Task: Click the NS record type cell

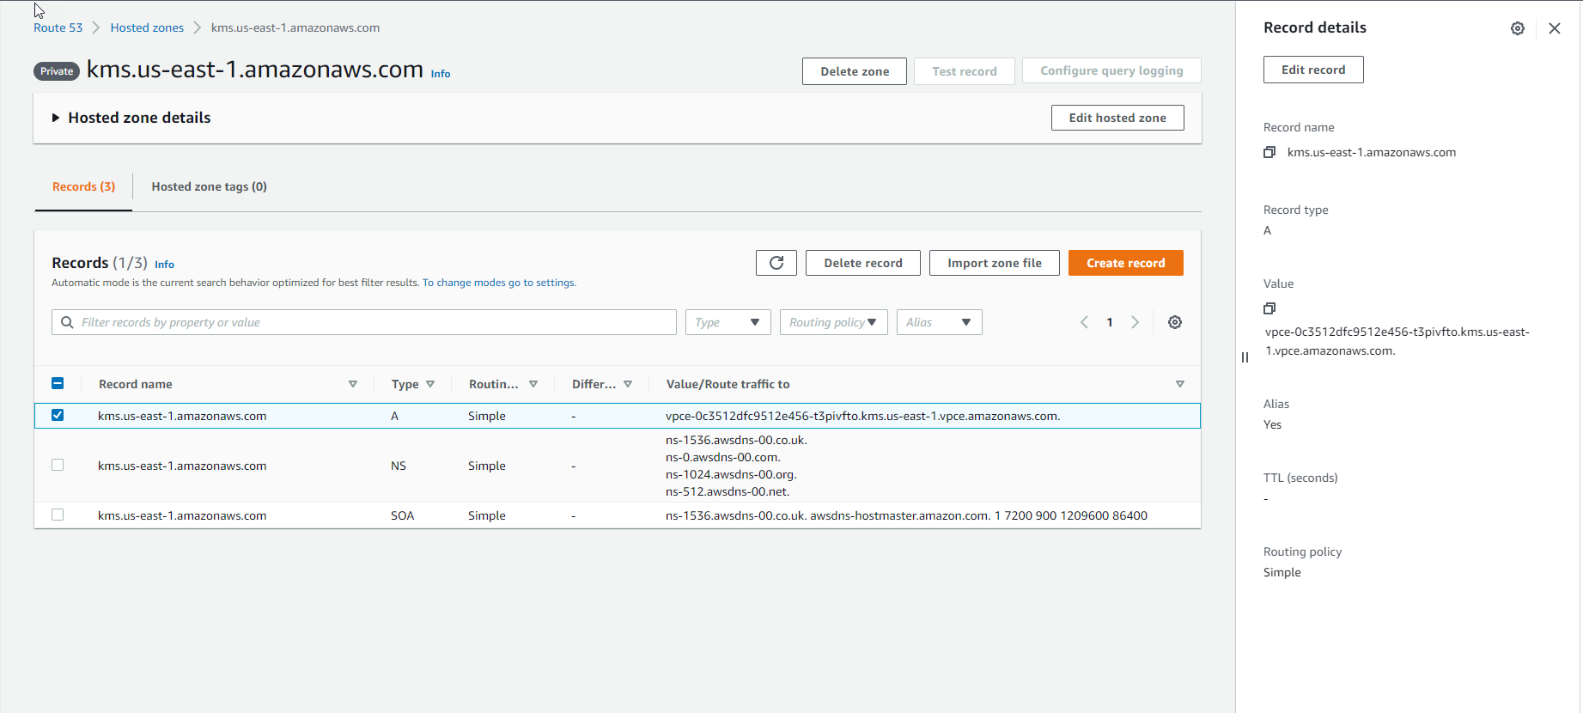Action: coord(399,466)
